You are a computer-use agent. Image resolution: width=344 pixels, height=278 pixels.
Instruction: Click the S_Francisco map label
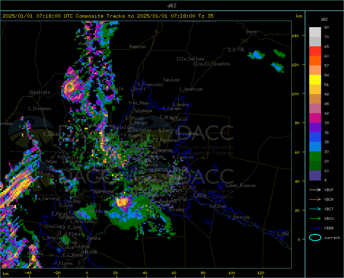coord(150,85)
